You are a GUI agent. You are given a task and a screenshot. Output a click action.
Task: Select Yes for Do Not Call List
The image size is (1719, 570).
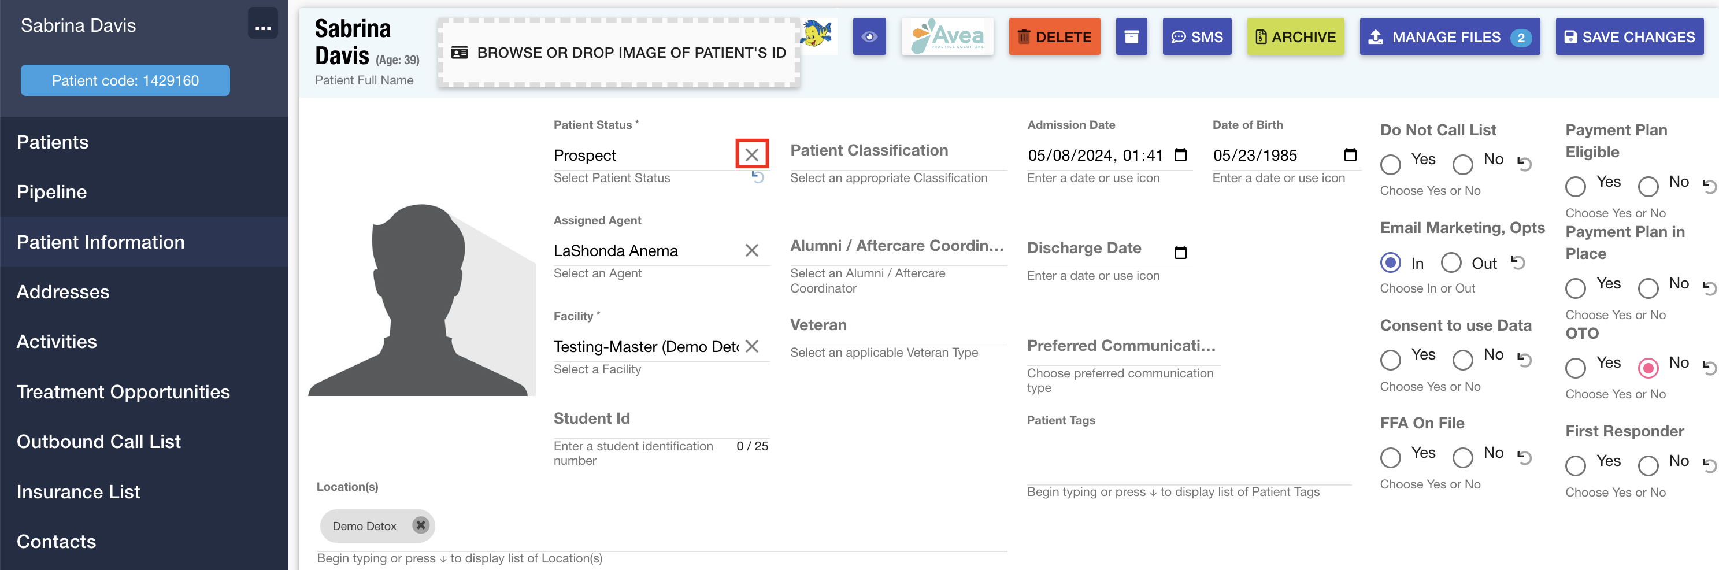tap(1391, 164)
